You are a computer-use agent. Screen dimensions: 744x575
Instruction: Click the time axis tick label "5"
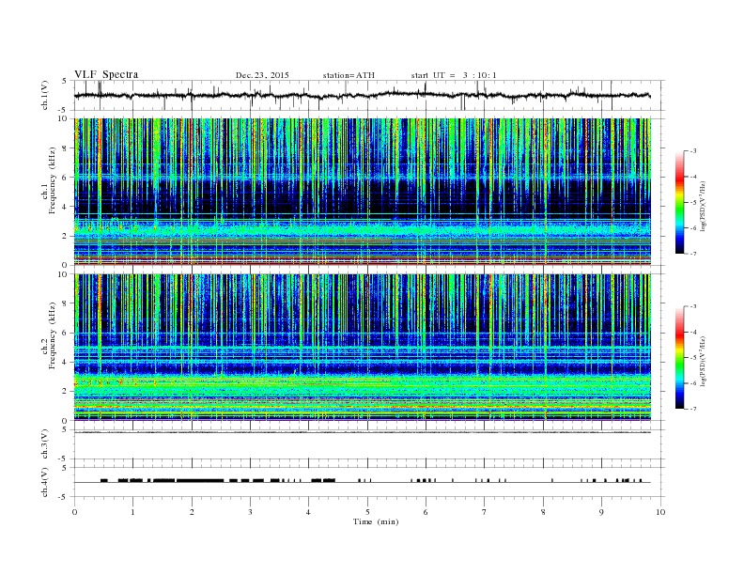(367, 512)
